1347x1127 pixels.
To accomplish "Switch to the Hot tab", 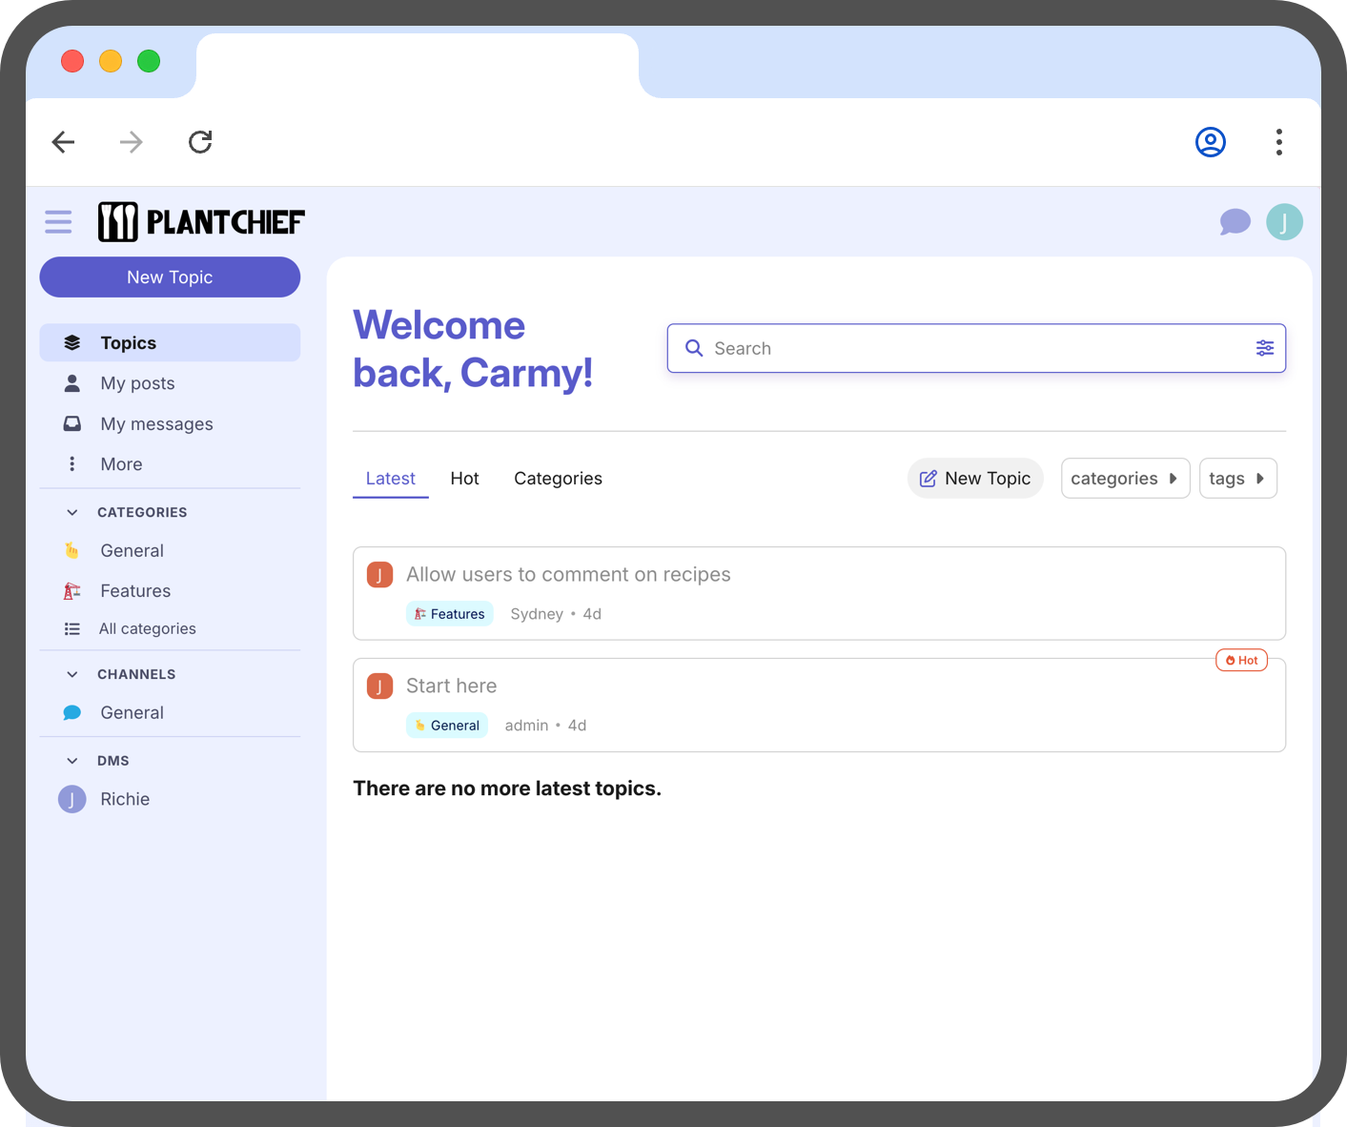I will tap(464, 479).
